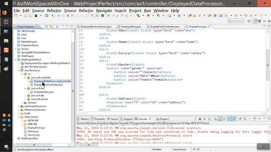Minimize the Console panel
This screenshot has height=152, width=271.
(x=264, y=119)
